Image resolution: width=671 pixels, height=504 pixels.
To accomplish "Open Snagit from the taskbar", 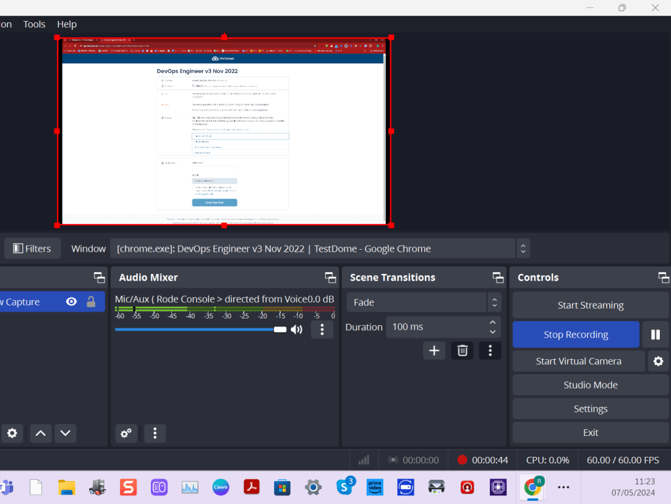I will click(129, 488).
